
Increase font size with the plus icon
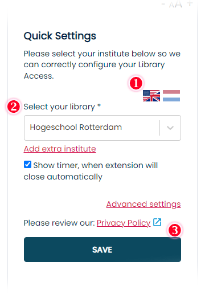tap(190, 3)
